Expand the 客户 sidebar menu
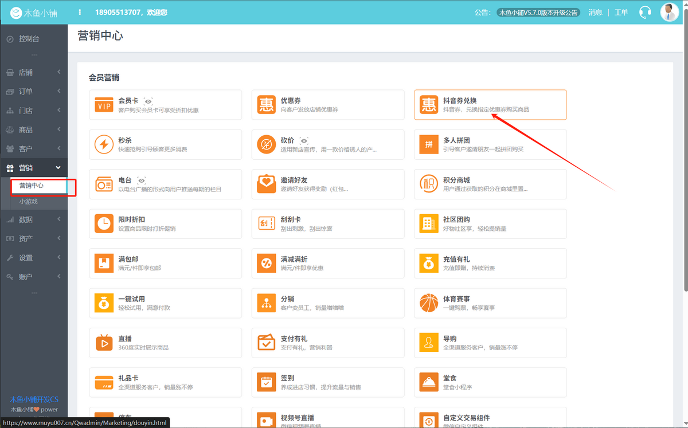The width and height of the screenshot is (688, 428). [34, 148]
